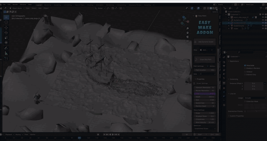
Task: Switch to rendered viewport shading
Action: pyautogui.click(x=216, y=8)
